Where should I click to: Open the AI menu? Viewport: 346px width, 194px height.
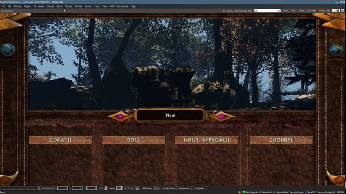(35, 6)
